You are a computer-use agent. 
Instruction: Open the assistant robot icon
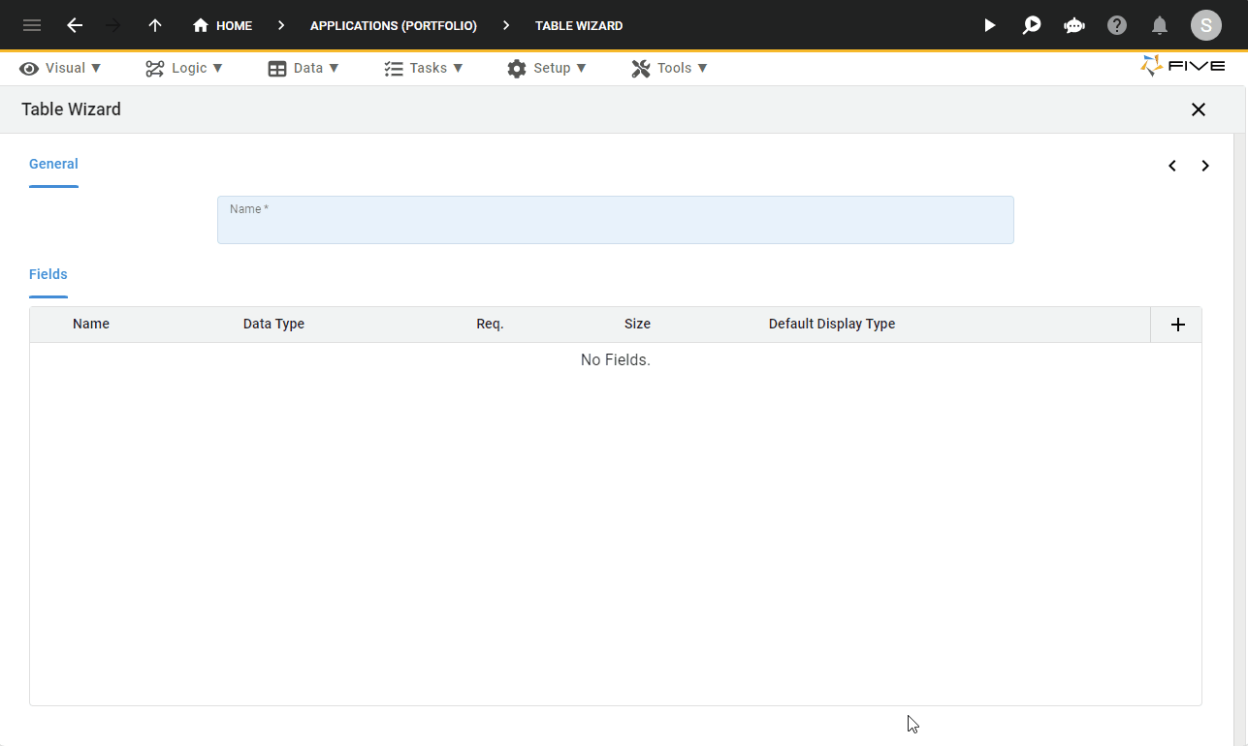click(x=1074, y=25)
